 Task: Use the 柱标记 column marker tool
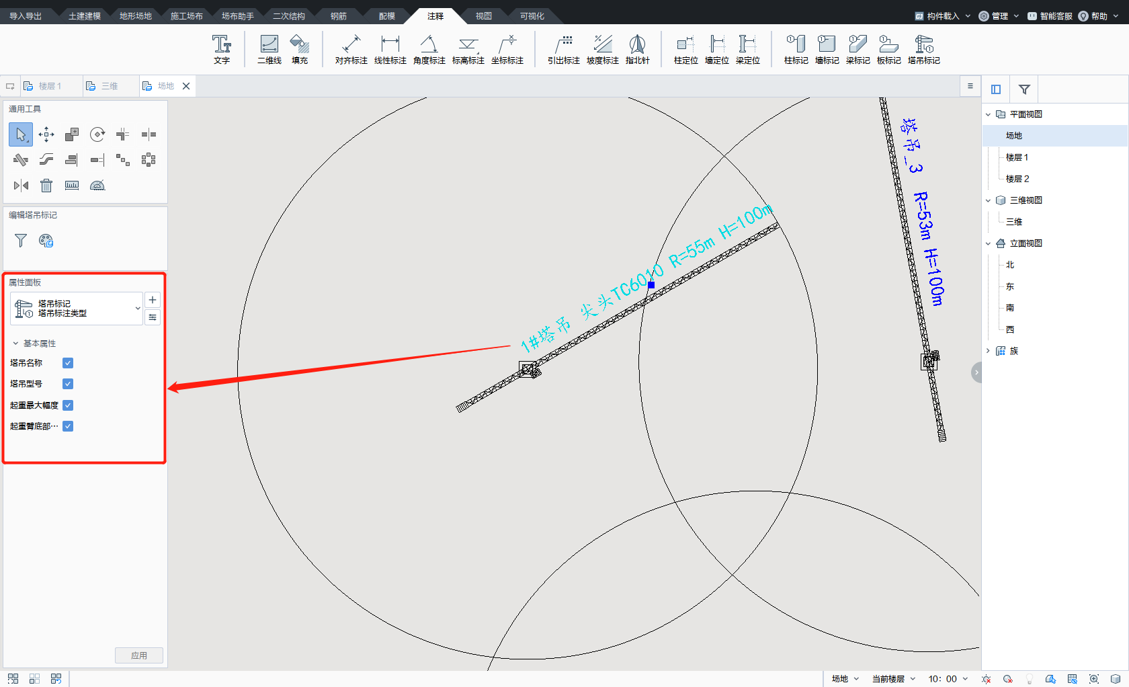point(796,50)
